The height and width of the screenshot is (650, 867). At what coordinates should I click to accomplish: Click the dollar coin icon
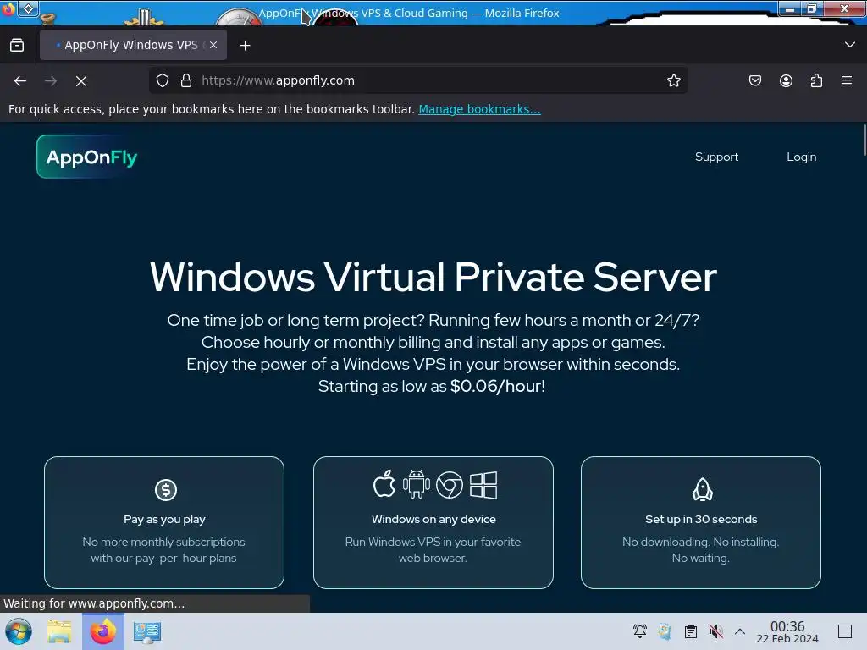pyautogui.click(x=165, y=490)
